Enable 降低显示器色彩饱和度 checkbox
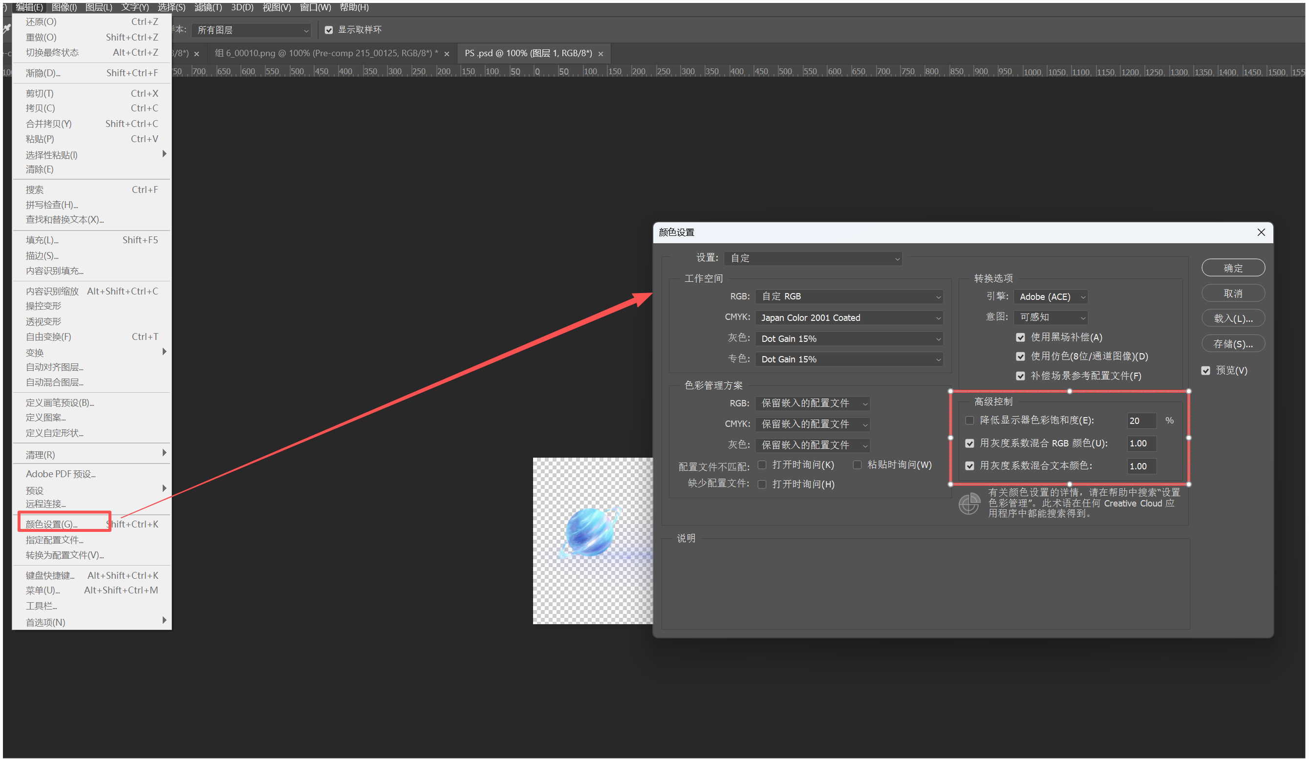This screenshot has height=759, width=1309. [969, 421]
